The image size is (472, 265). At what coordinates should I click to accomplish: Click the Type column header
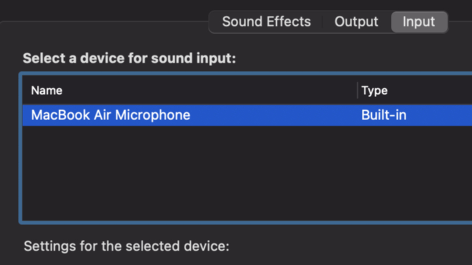coord(374,91)
